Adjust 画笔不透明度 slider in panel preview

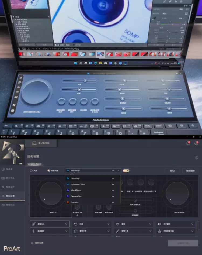tap(135, 200)
